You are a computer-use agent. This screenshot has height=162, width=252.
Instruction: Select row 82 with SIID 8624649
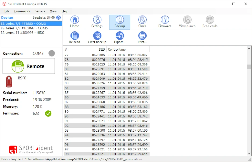[107, 79]
